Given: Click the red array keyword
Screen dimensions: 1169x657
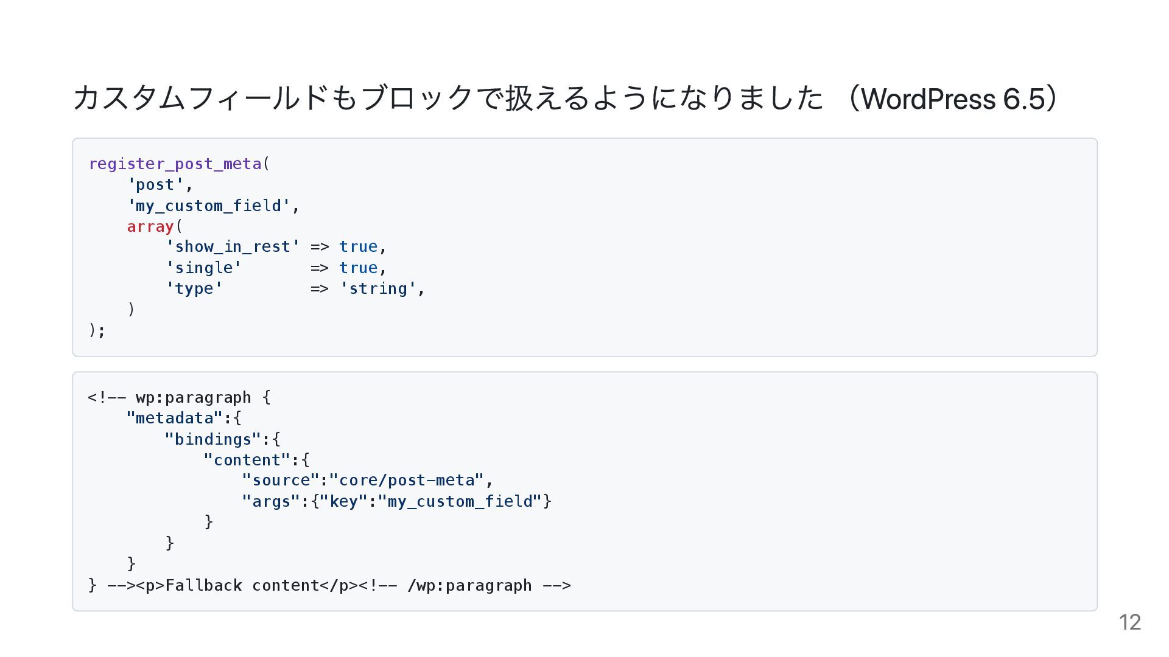Looking at the screenshot, I should (x=150, y=226).
